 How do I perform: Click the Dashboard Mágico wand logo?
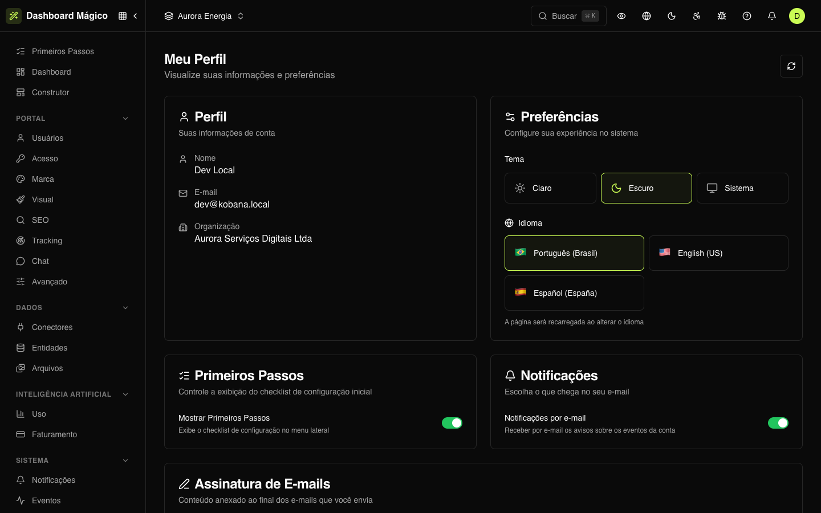click(14, 16)
